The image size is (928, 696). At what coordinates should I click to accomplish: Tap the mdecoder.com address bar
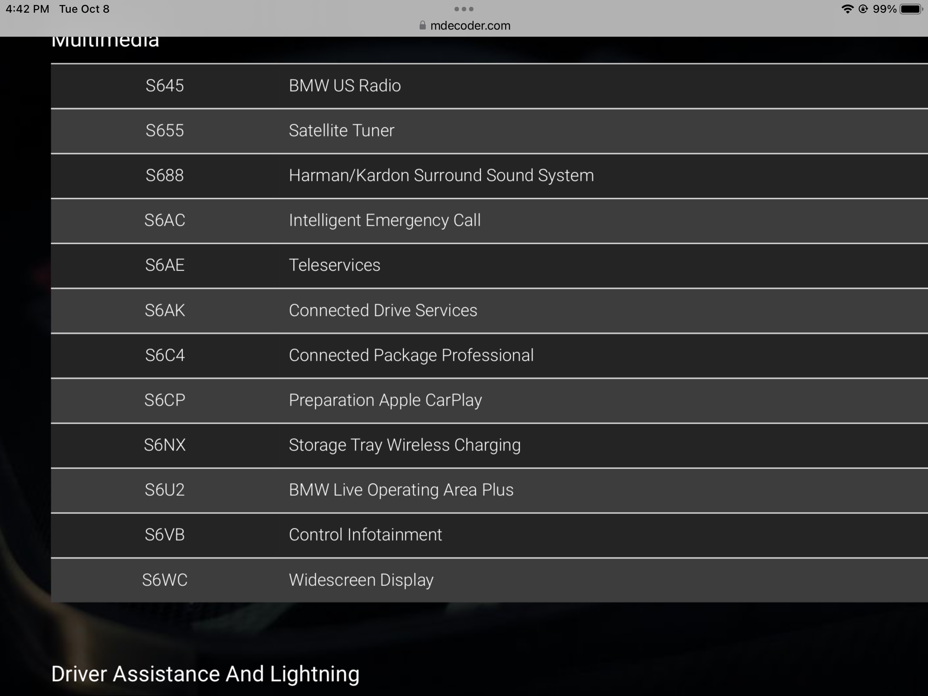465,25
